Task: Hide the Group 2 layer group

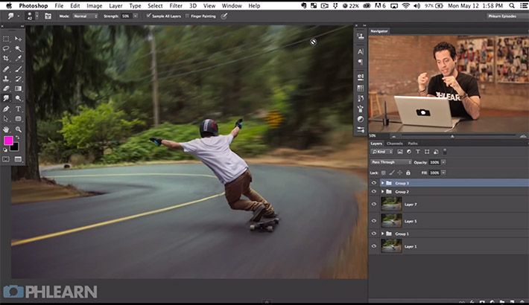Action: pos(374,191)
